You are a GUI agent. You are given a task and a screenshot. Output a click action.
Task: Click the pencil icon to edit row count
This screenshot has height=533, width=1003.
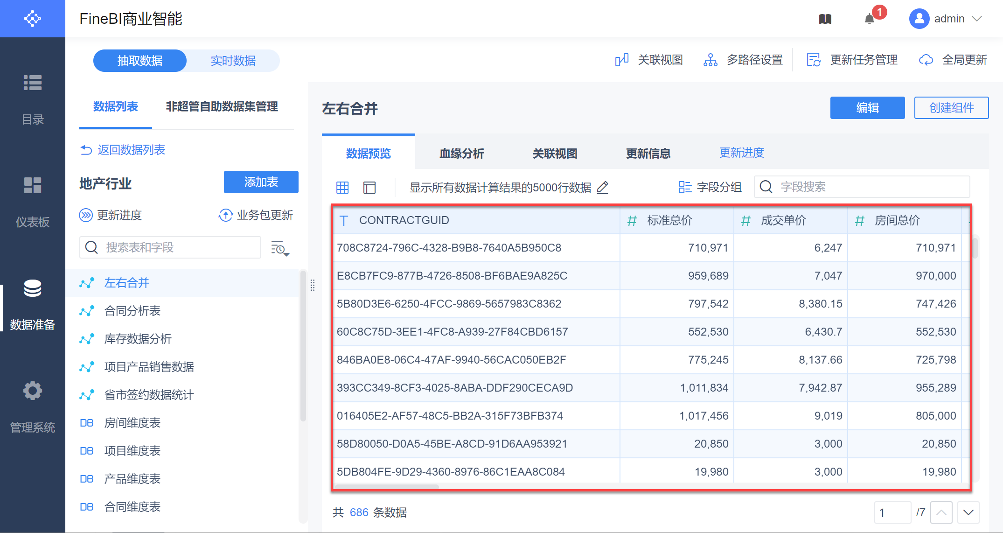[x=603, y=188]
